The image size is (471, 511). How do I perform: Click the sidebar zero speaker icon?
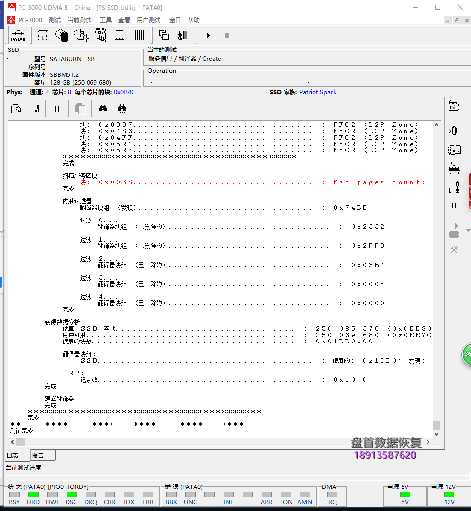click(454, 131)
